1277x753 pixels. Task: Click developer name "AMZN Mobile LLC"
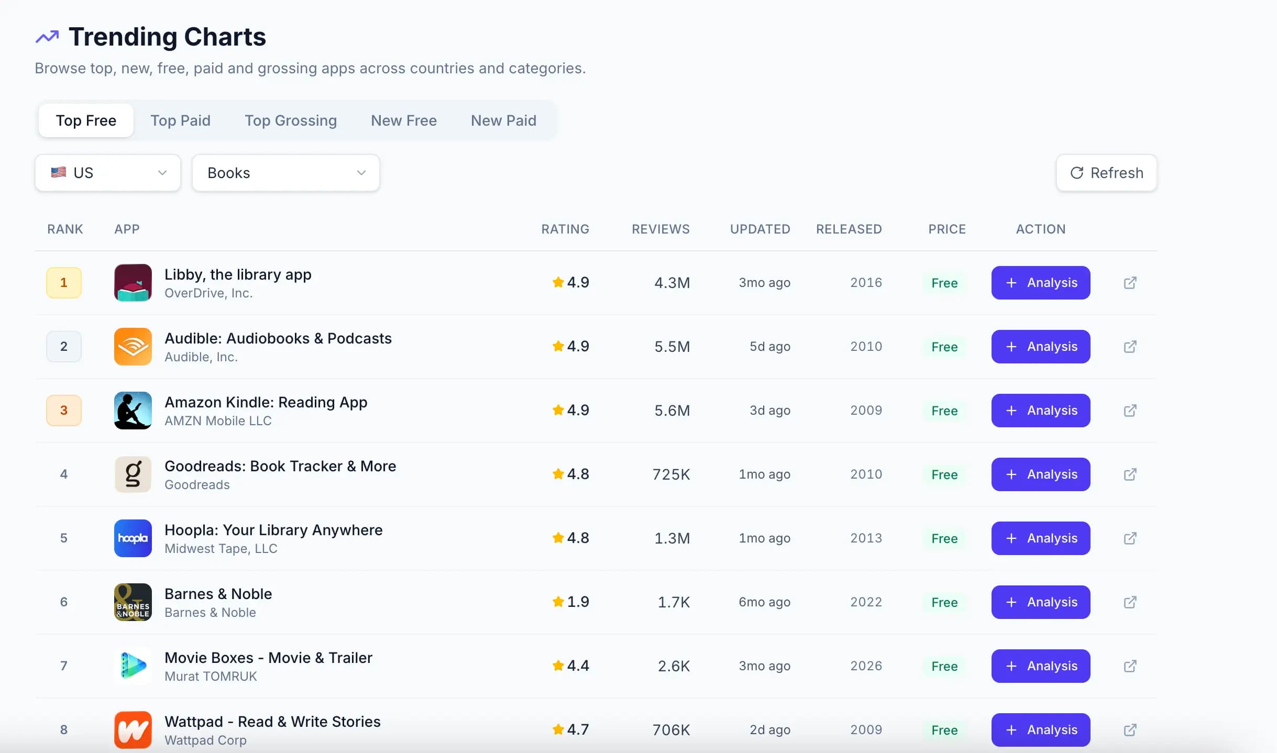pos(218,421)
